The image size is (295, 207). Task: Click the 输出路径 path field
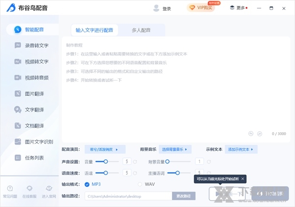pyautogui.click(x=128, y=196)
